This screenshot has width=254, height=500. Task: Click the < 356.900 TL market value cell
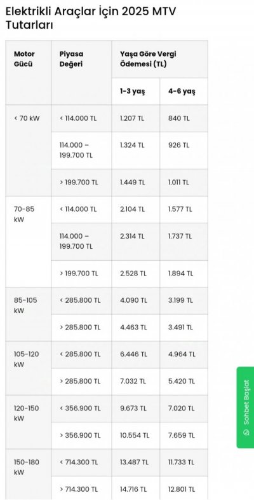coord(81,408)
